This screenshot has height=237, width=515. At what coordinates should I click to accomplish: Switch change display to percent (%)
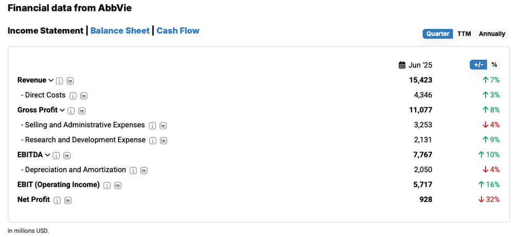(x=494, y=65)
